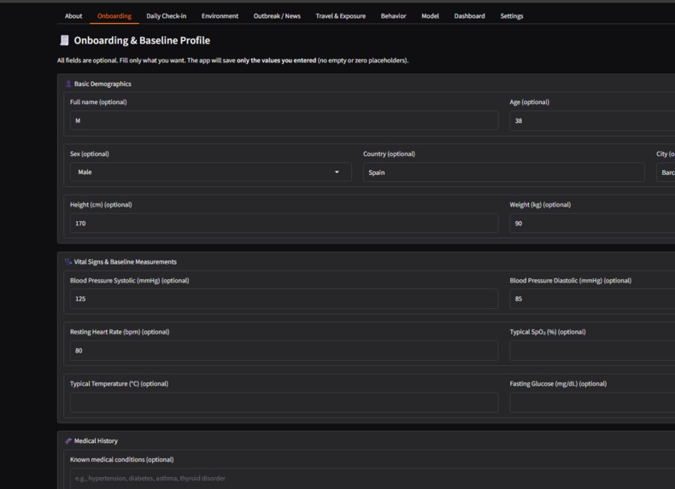Click the City input field
This screenshot has width=675, height=489.
(666, 172)
